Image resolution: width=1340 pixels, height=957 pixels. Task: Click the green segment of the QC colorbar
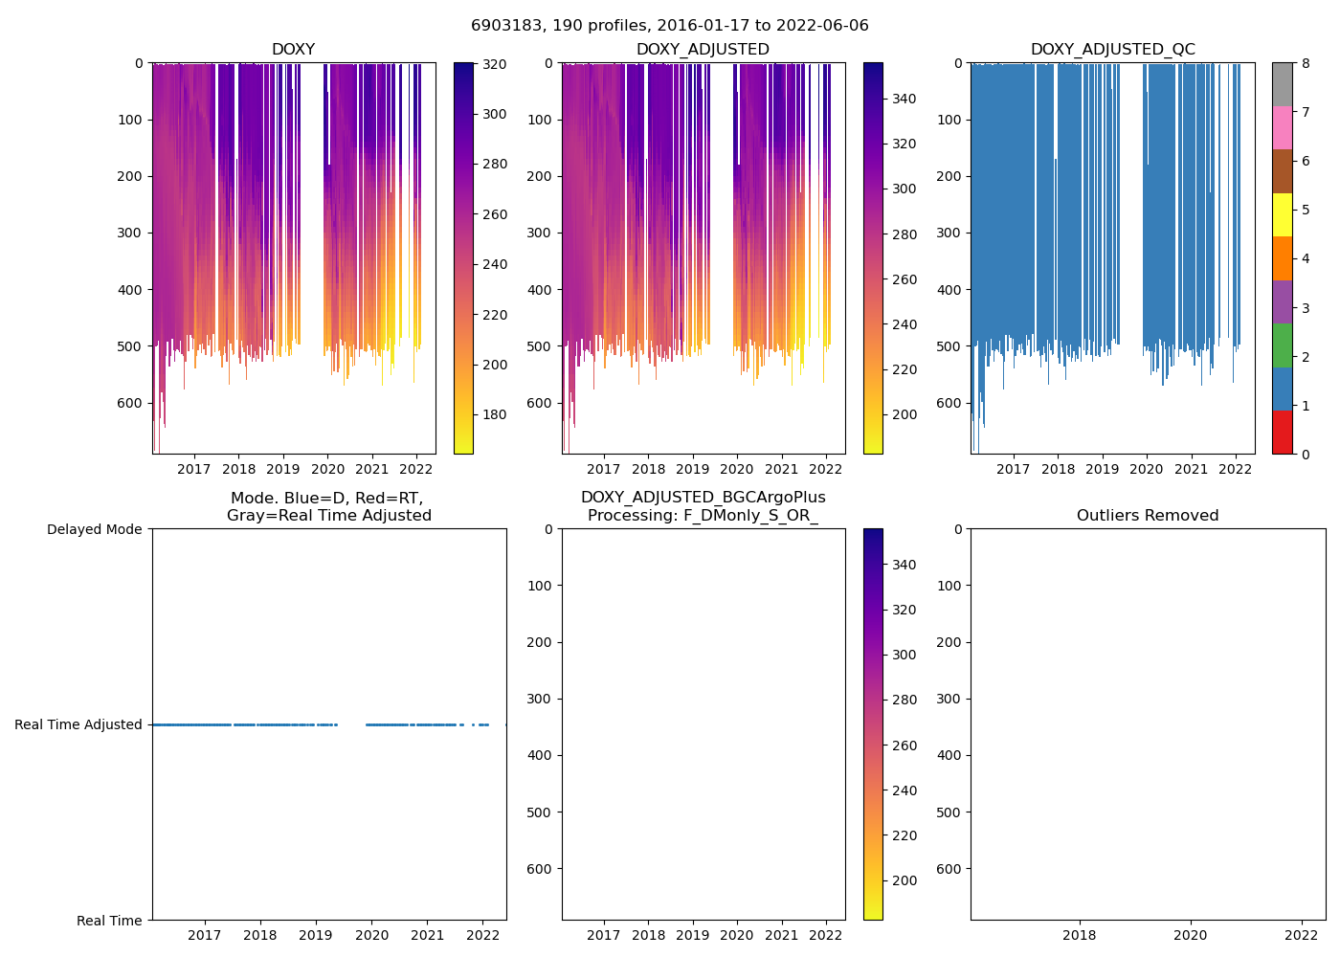point(1282,345)
